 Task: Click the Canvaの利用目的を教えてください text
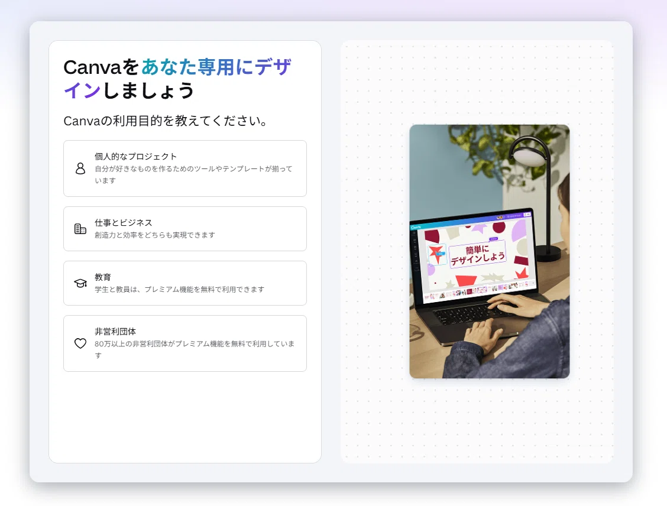coord(166,121)
